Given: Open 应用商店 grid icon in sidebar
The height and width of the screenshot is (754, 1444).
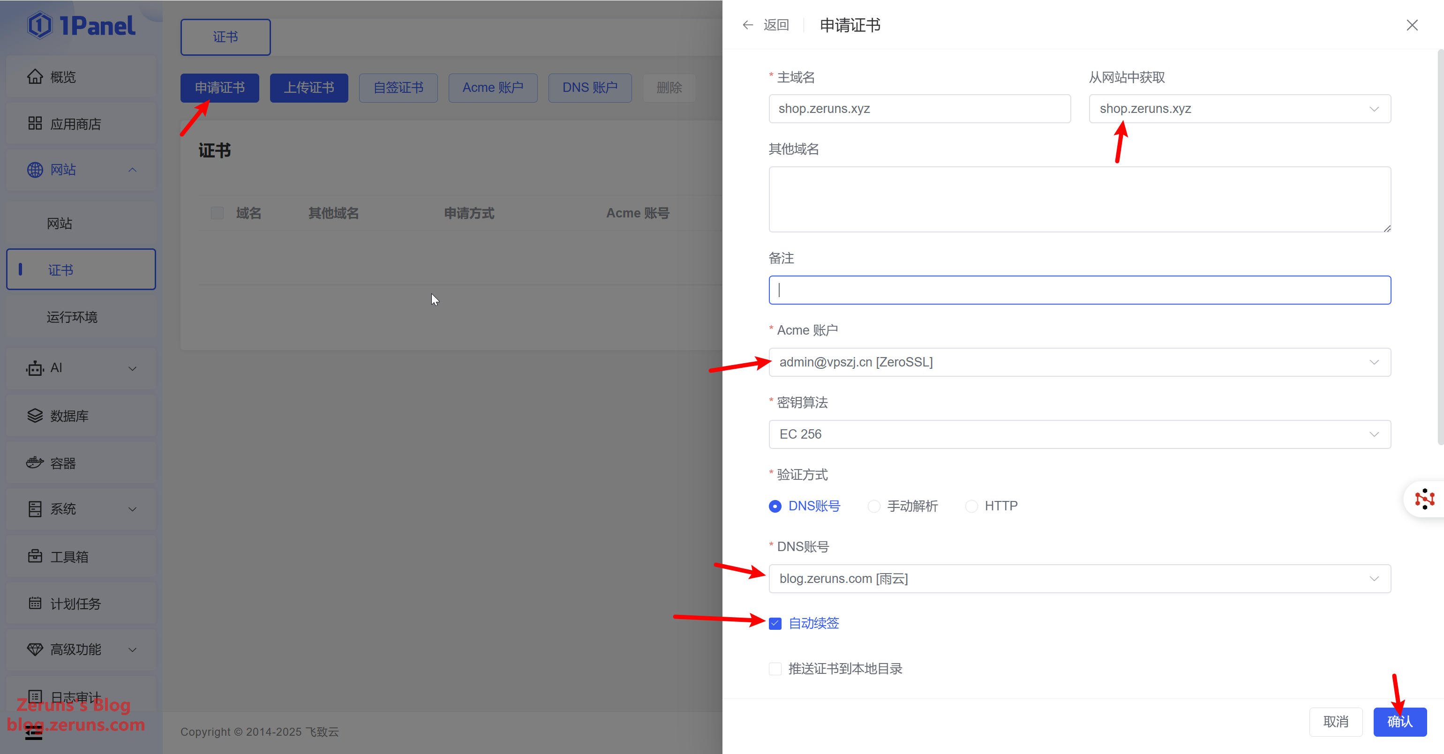Looking at the screenshot, I should point(35,123).
